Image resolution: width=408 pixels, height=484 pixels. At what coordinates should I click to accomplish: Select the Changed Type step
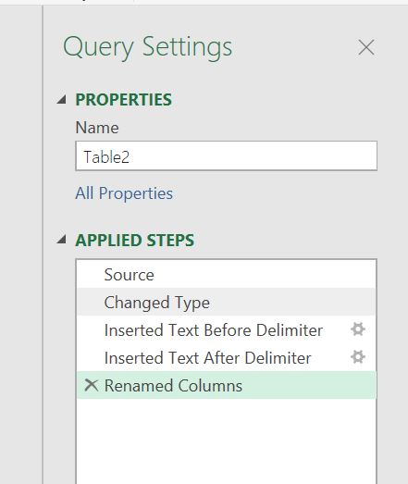(x=227, y=302)
